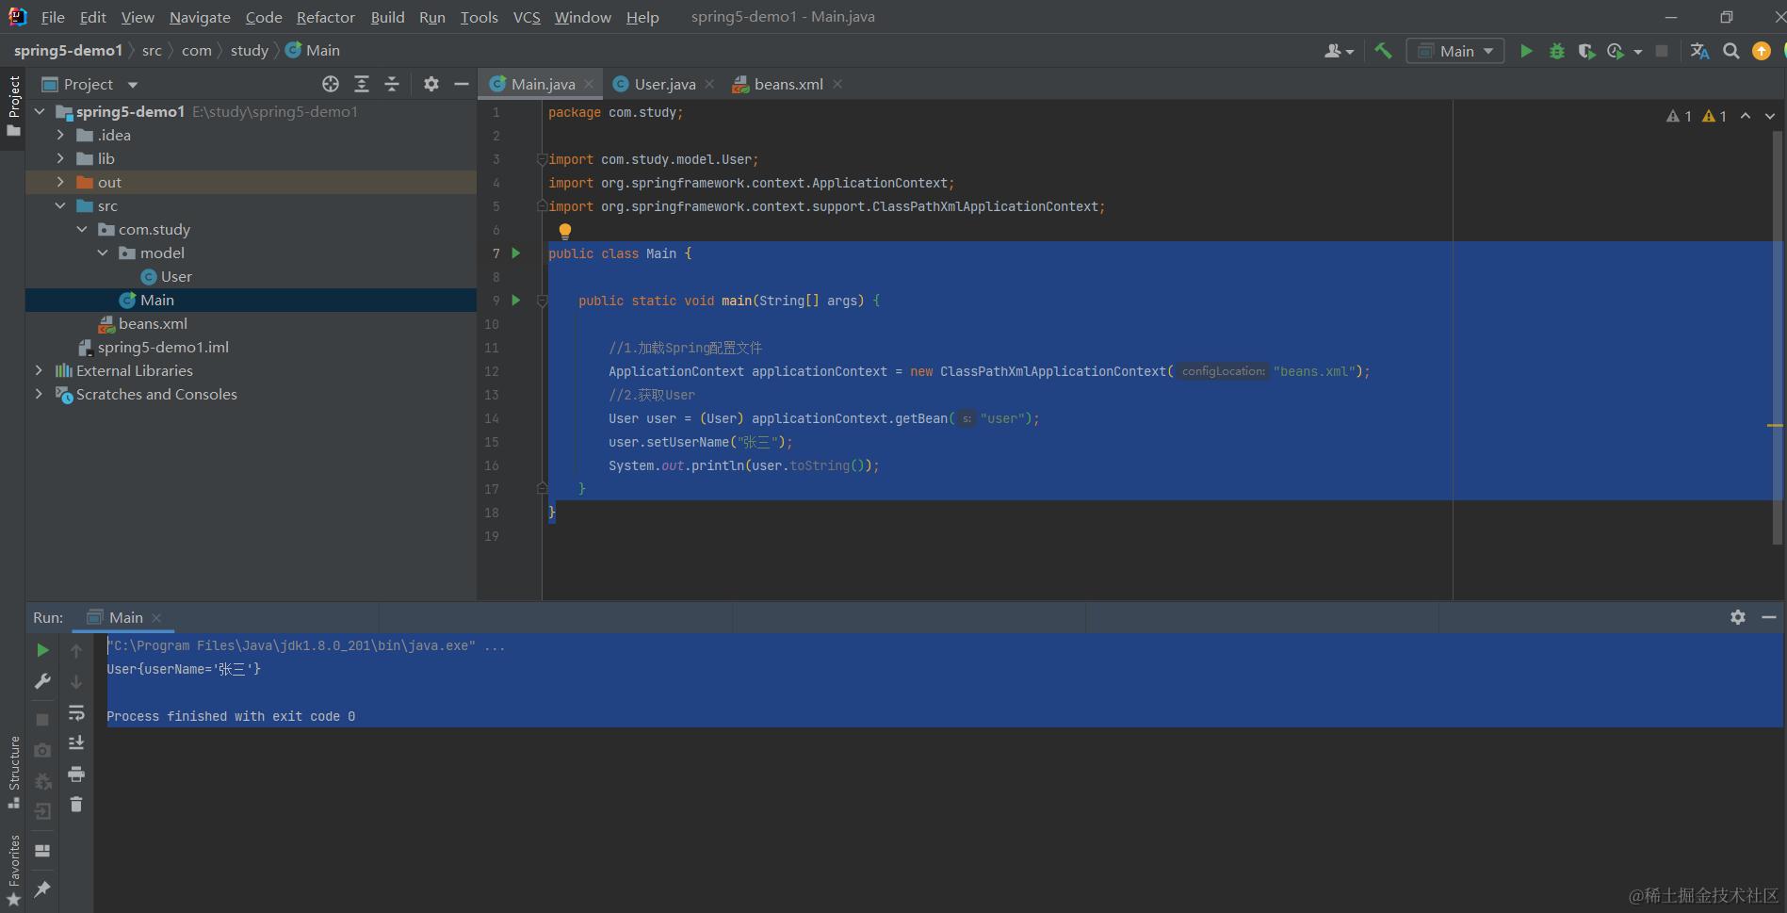Build the project with the hammer icon
This screenshot has width=1787, height=913.
1383,51
